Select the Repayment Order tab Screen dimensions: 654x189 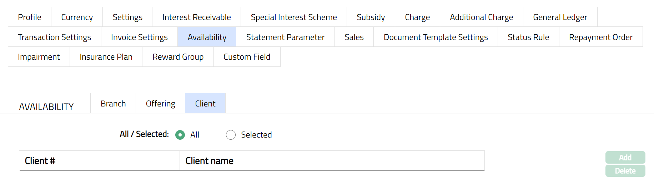(x=600, y=37)
